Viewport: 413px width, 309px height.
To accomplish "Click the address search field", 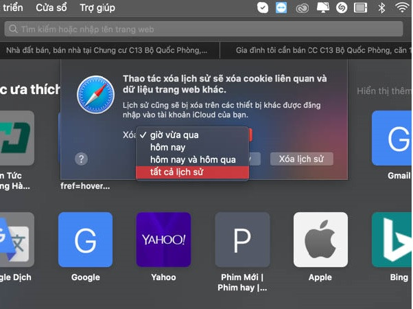I will coord(204,29).
